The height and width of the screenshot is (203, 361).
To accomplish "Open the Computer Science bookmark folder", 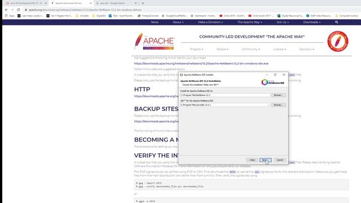I will click(x=347, y=16).
